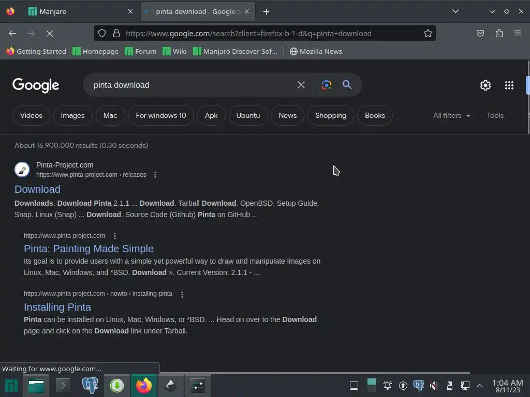Open the Download result link
This screenshot has width=530, height=397.
pyautogui.click(x=37, y=189)
